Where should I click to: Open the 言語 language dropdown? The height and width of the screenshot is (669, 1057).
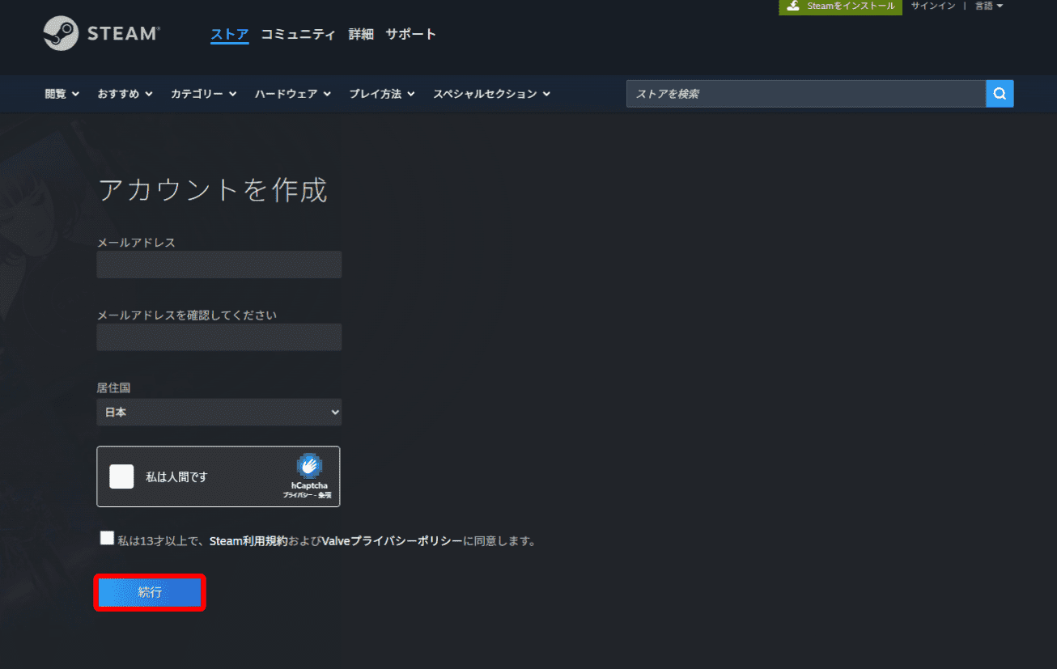pos(989,6)
